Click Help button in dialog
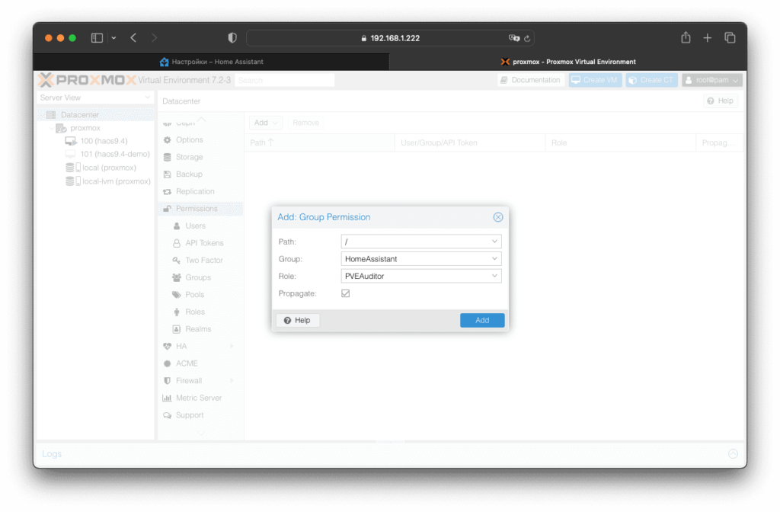The image size is (780, 512). (297, 321)
